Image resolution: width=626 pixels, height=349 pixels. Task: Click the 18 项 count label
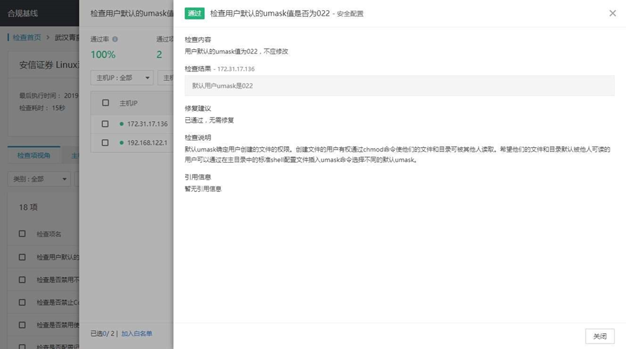[28, 207]
